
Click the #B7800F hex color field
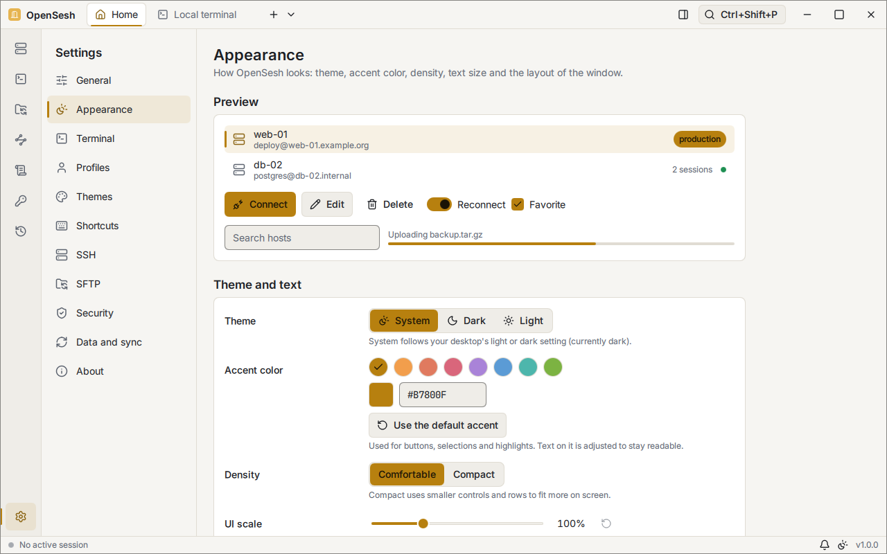click(x=443, y=395)
